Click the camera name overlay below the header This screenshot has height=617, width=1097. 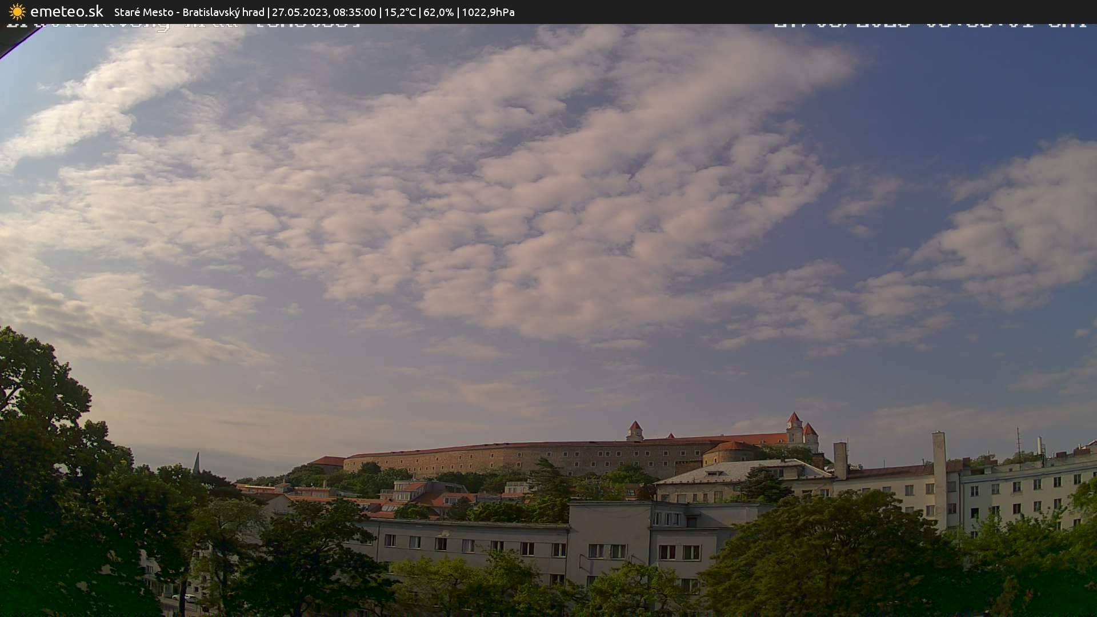184,25
